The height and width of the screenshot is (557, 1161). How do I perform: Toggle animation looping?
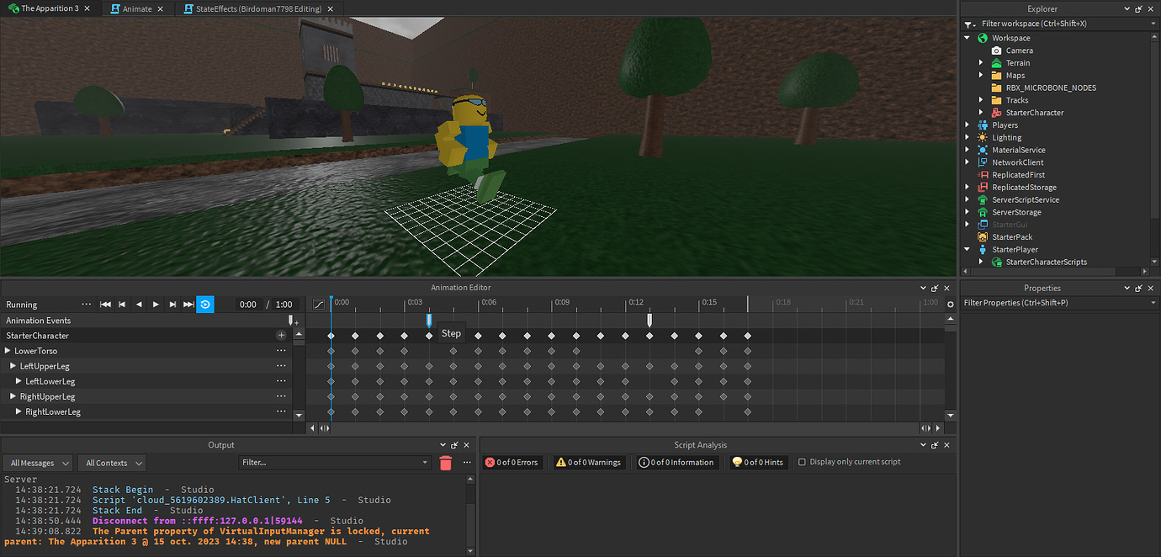coord(205,305)
